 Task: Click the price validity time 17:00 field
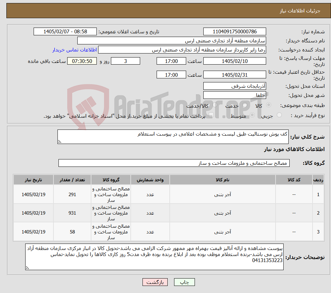pyautogui.click(x=171, y=75)
